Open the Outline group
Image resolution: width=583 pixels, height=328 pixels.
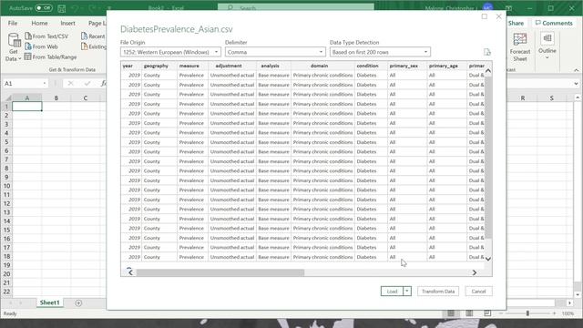(x=547, y=46)
